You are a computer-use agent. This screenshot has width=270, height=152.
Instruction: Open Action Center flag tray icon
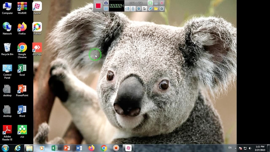240,148
